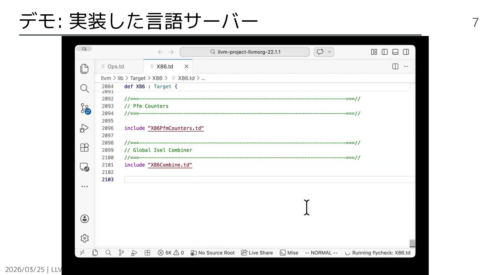Select the Target breadcrumb segment

coord(137,78)
